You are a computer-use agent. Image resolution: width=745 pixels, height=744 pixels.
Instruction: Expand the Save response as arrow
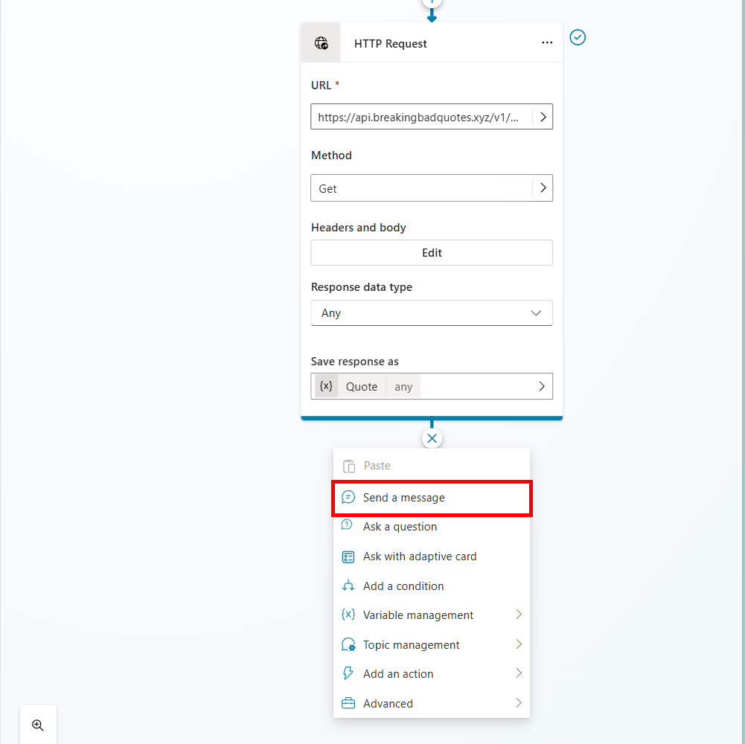tap(542, 386)
